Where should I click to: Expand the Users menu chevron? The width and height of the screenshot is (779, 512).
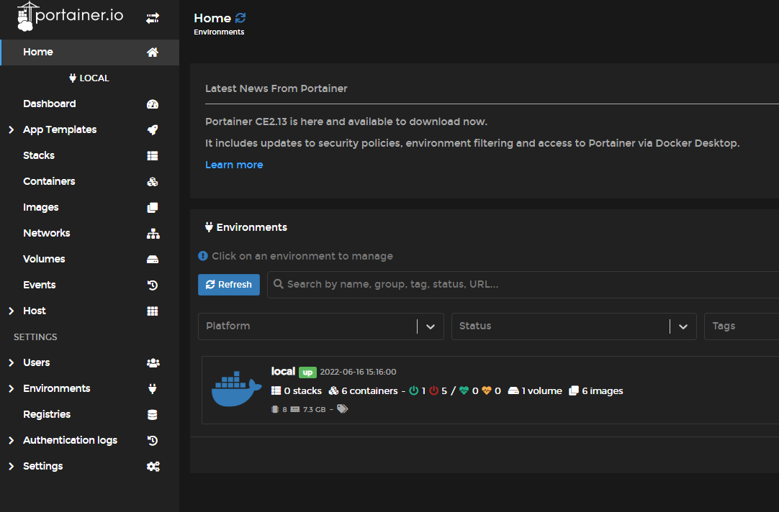tap(12, 362)
